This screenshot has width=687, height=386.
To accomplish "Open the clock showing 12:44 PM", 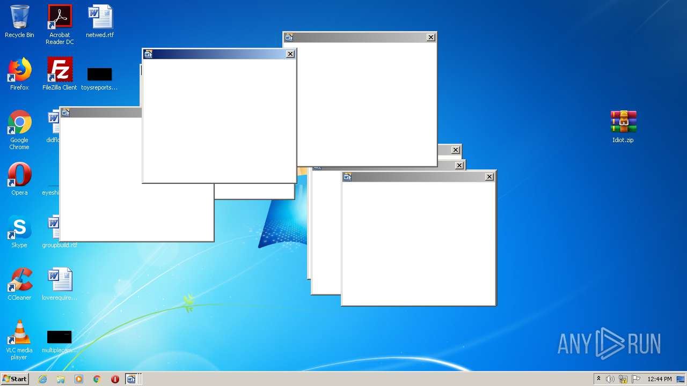I will click(660, 379).
